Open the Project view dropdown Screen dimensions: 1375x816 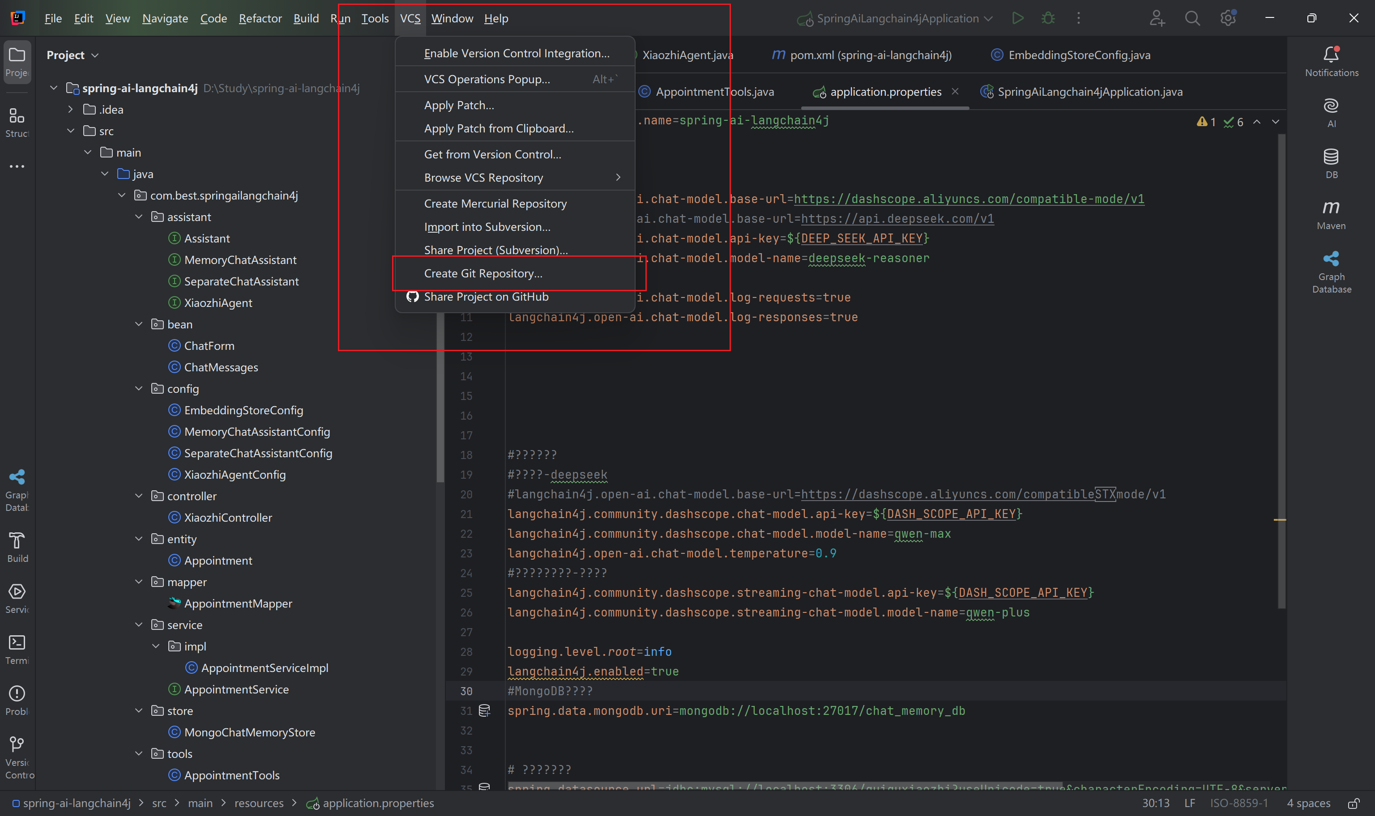click(x=73, y=55)
